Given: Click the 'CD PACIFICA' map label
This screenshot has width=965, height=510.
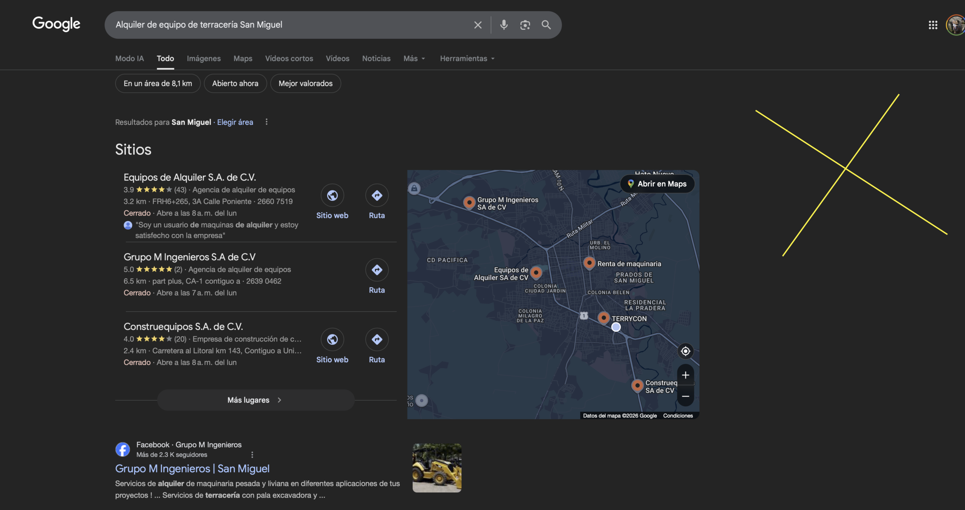Looking at the screenshot, I should (447, 260).
